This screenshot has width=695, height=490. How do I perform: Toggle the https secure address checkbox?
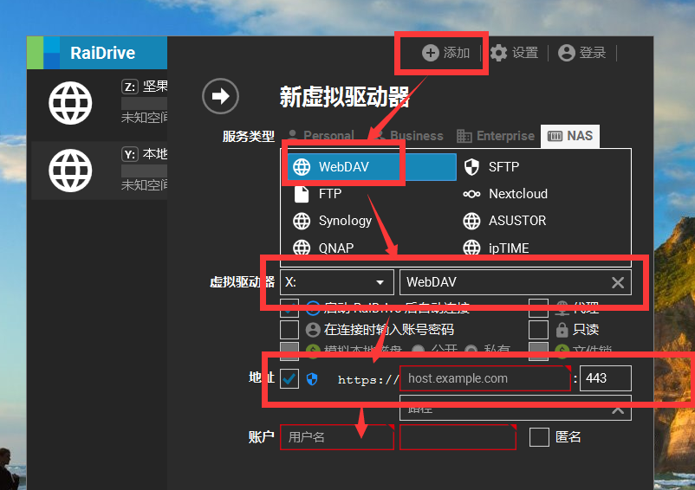[x=289, y=379]
